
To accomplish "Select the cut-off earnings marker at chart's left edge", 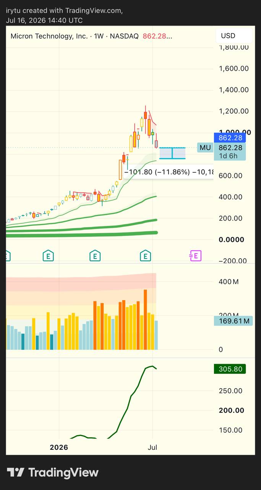I will click(8, 255).
